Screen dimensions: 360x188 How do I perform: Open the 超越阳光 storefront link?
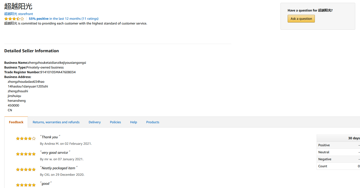click(18, 14)
